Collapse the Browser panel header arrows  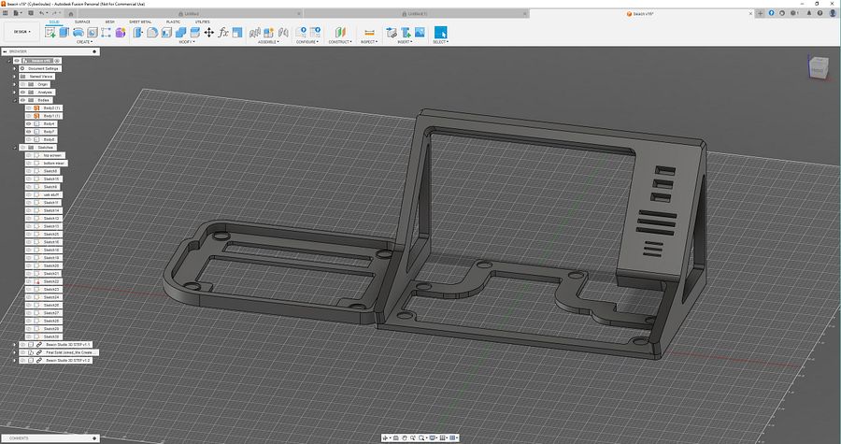[6, 51]
